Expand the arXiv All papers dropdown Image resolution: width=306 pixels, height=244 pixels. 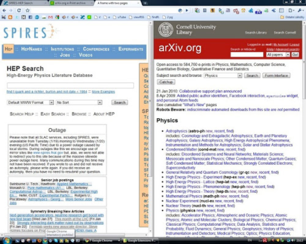coord(278,55)
